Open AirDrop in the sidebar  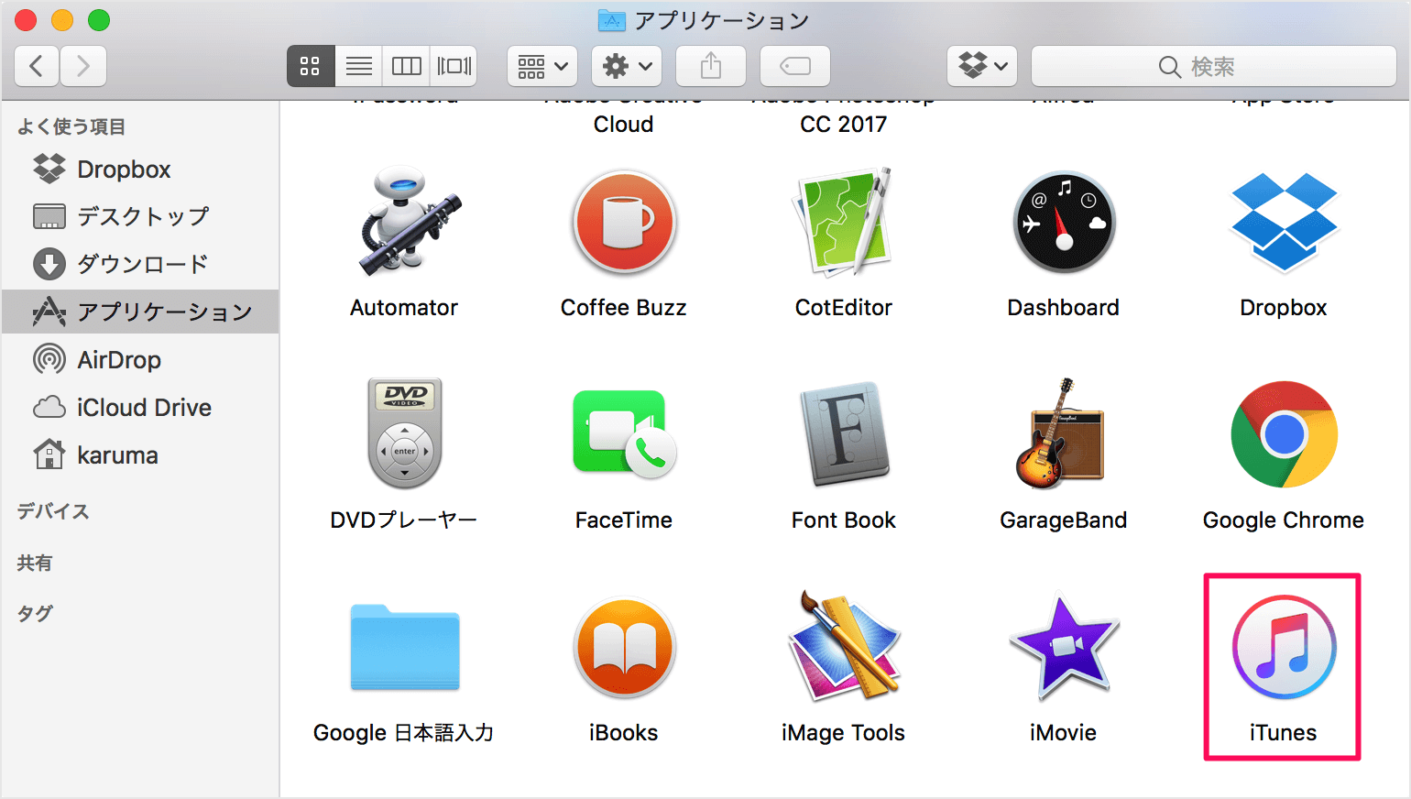click(x=141, y=359)
